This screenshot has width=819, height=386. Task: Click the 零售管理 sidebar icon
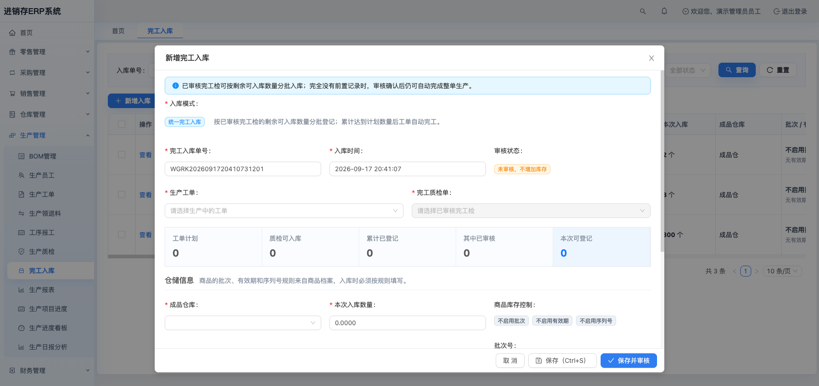12,52
